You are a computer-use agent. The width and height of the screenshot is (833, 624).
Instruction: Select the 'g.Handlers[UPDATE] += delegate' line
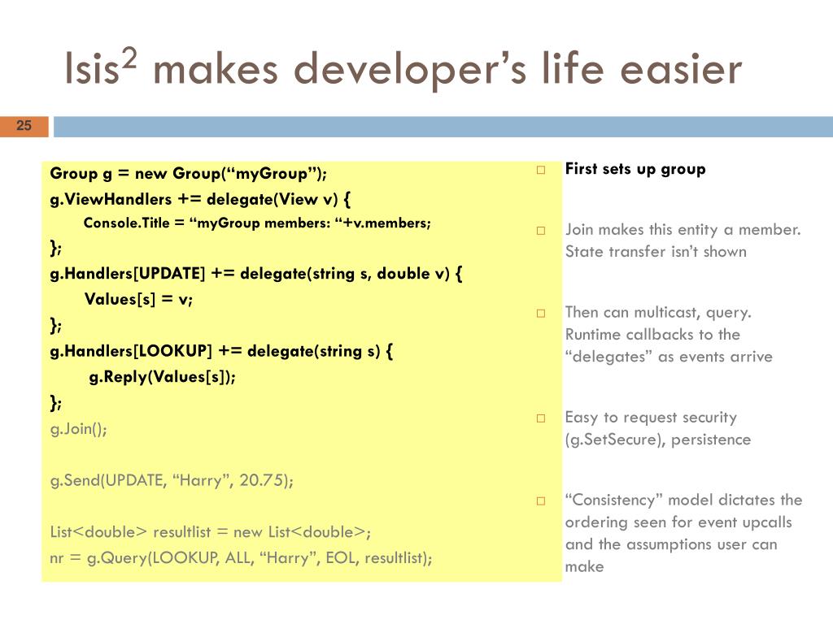coord(256,274)
